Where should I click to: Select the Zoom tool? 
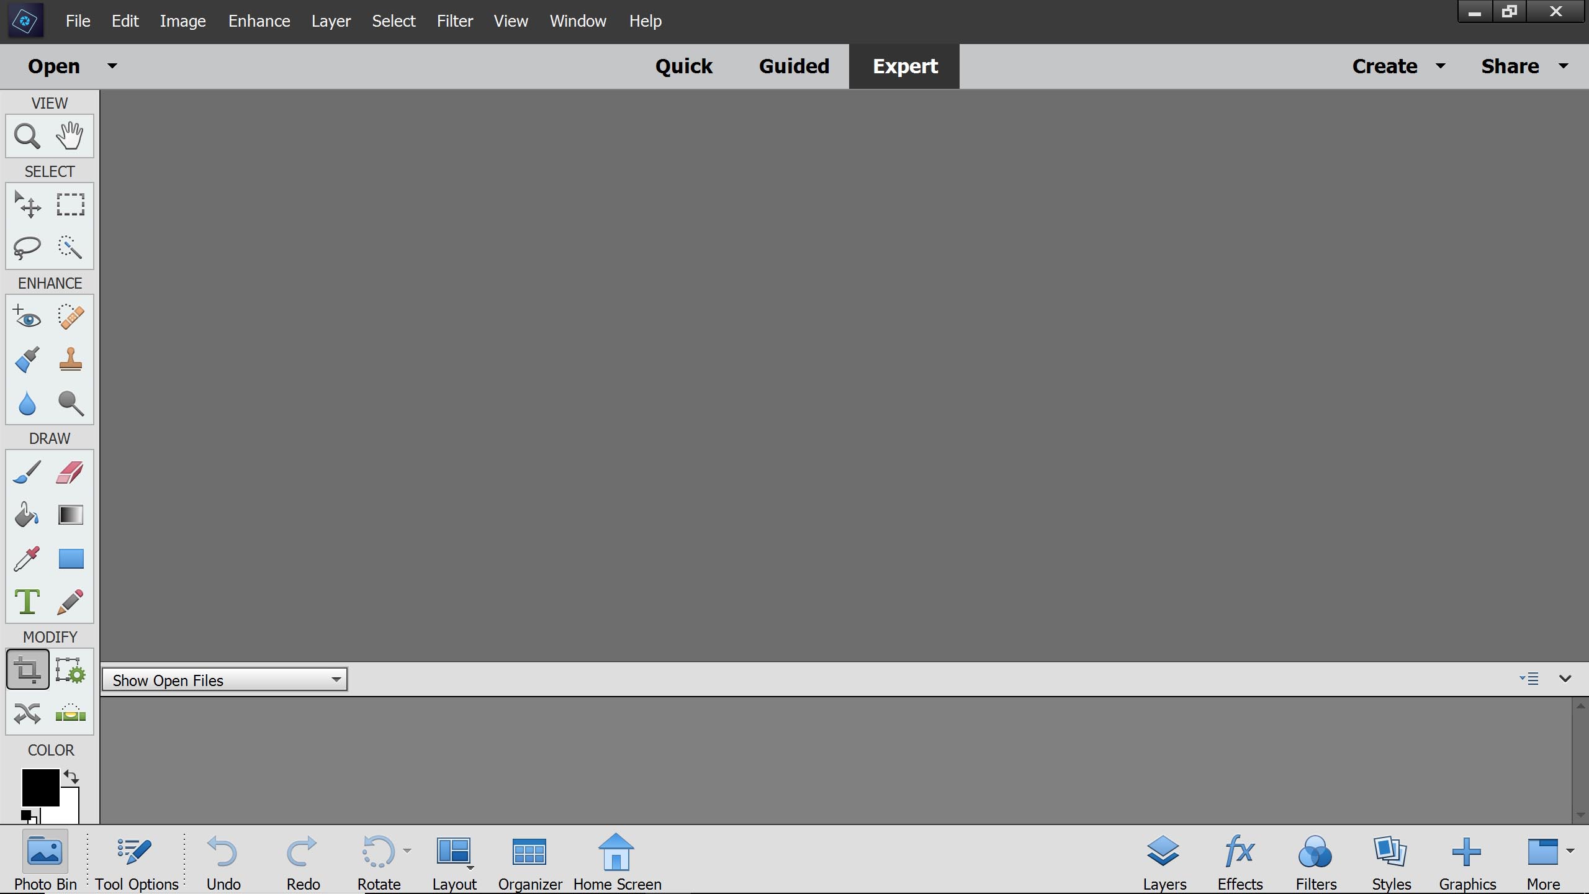[27, 136]
